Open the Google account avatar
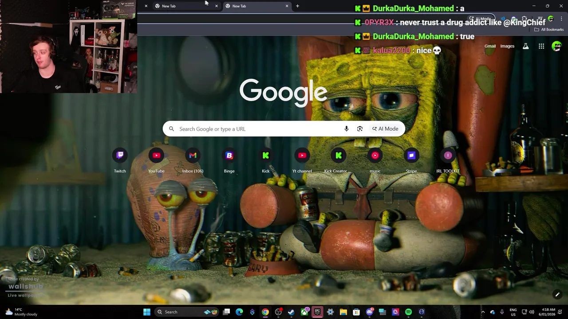Screen dimensions: 568x319 coord(556,46)
